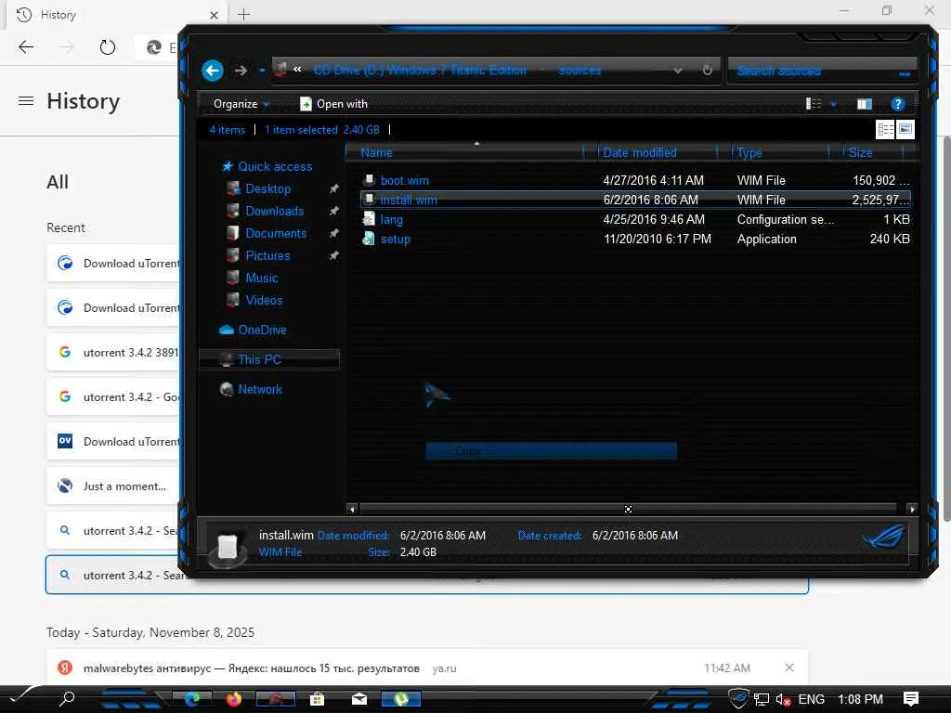Image resolution: width=951 pixels, height=713 pixels.
Task: Open the notification center icon
Action: tap(910, 699)
